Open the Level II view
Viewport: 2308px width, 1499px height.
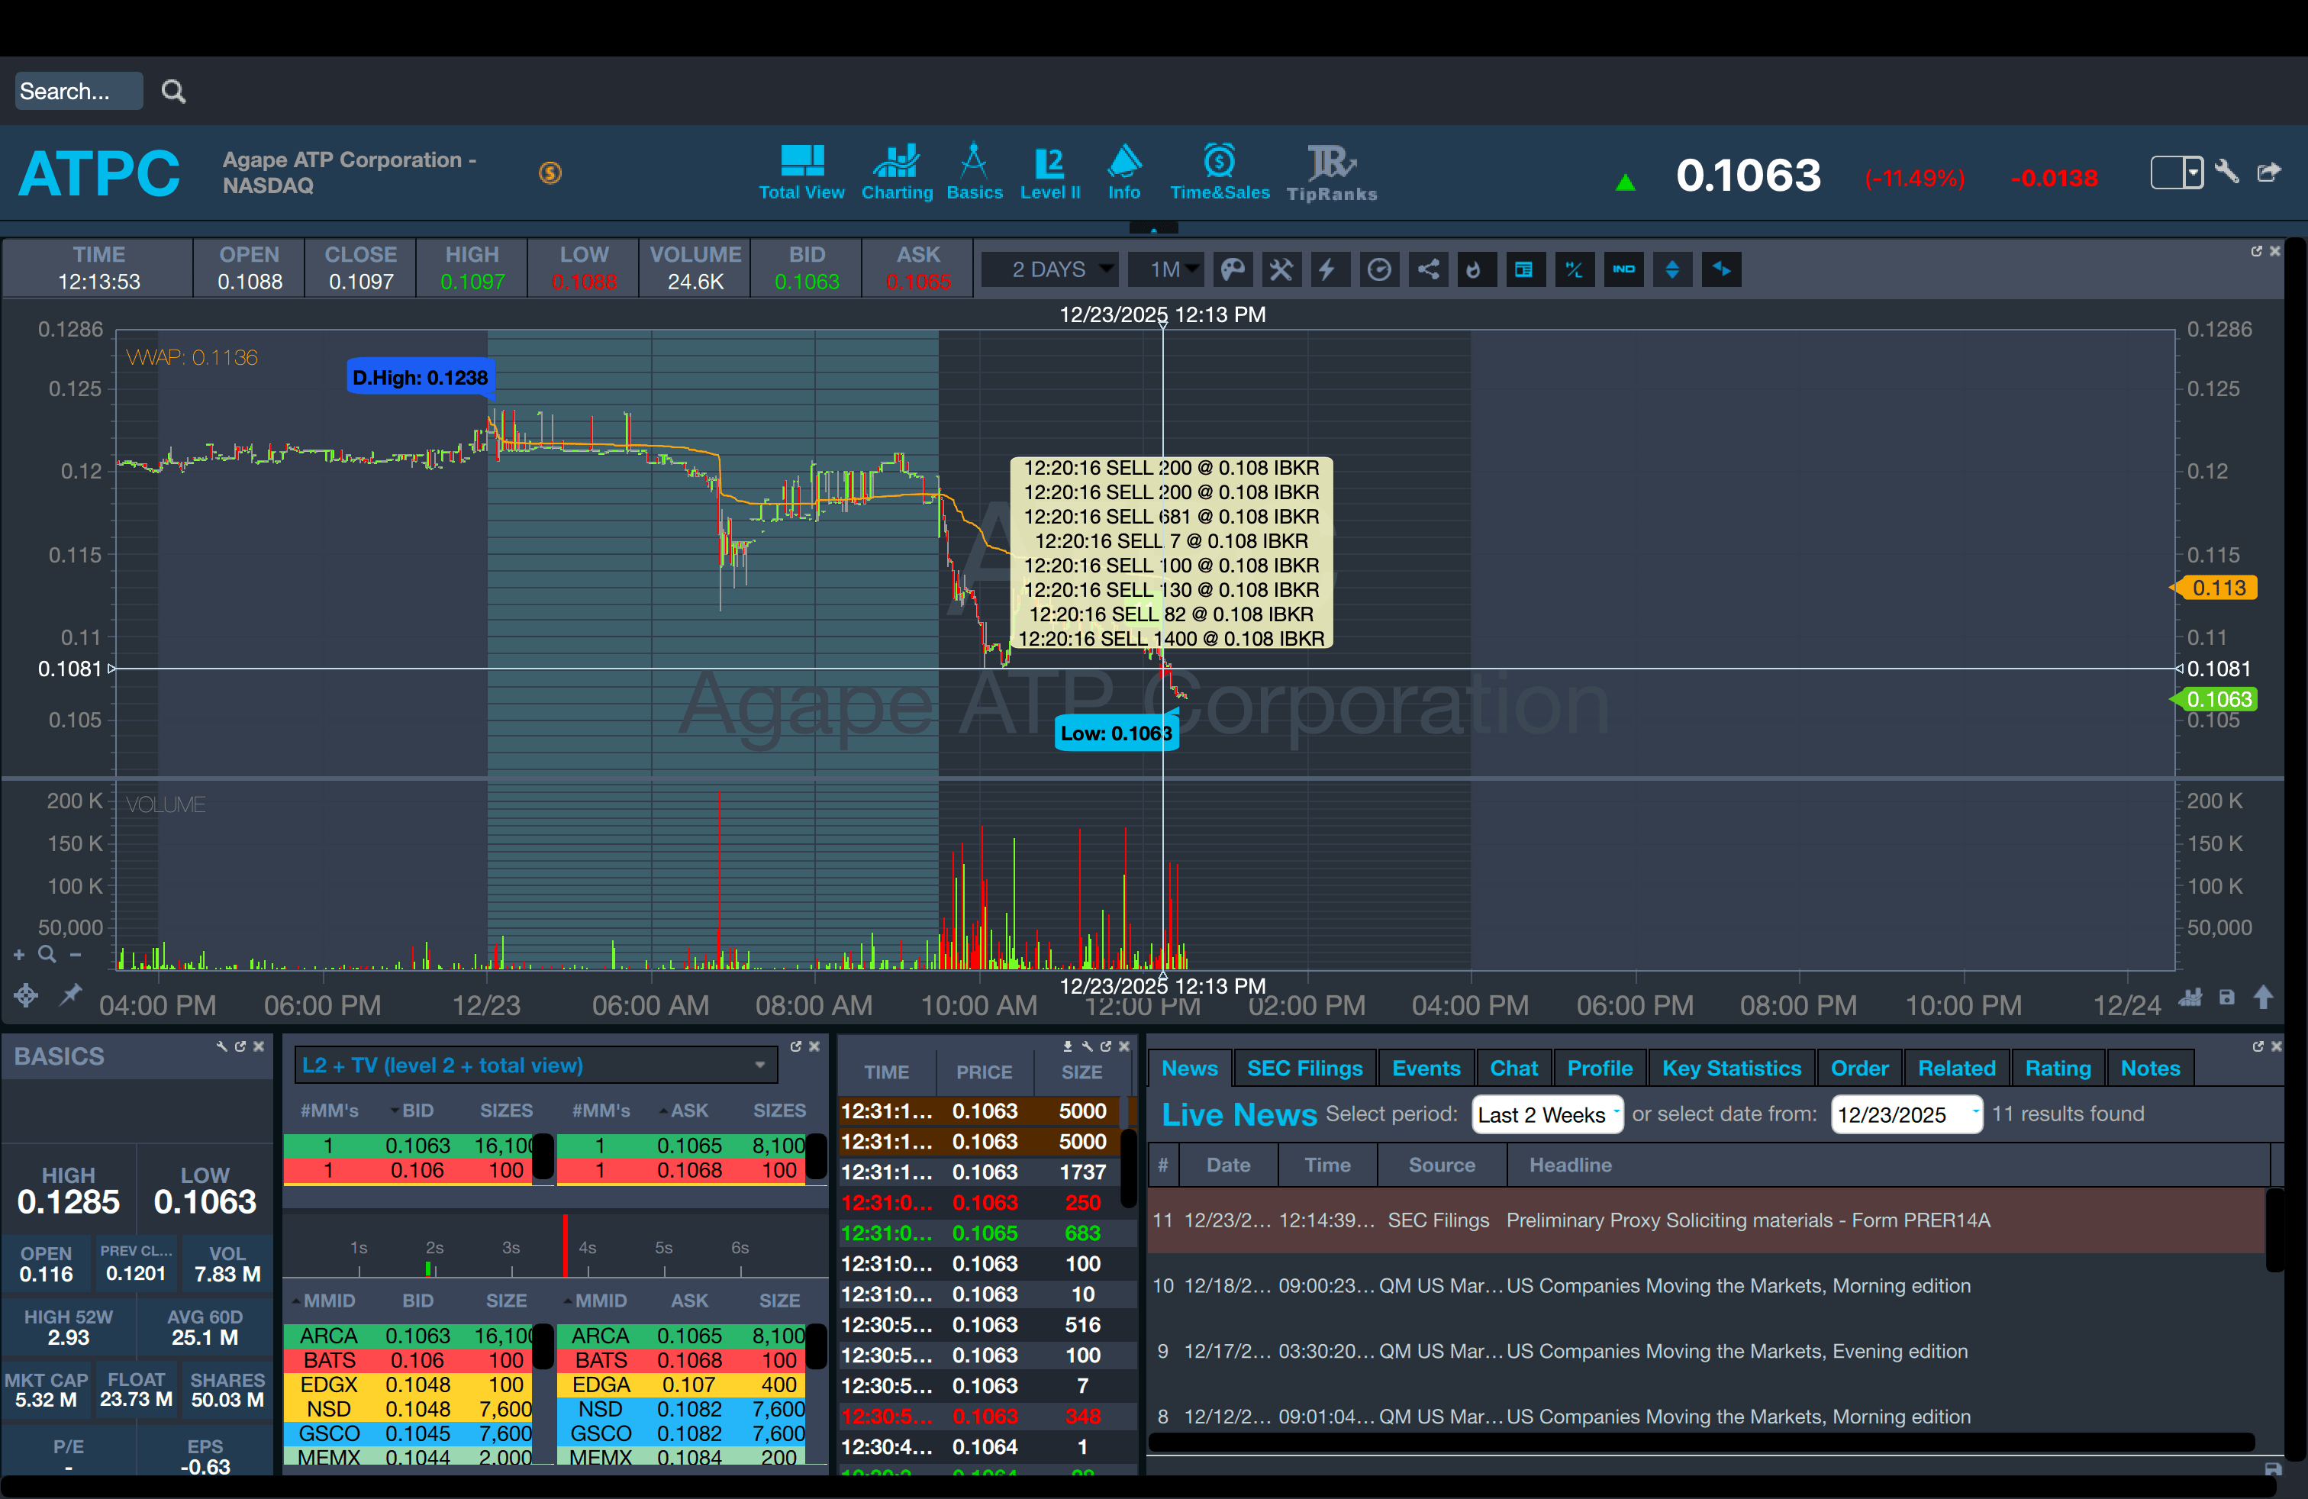(1049, 172)
